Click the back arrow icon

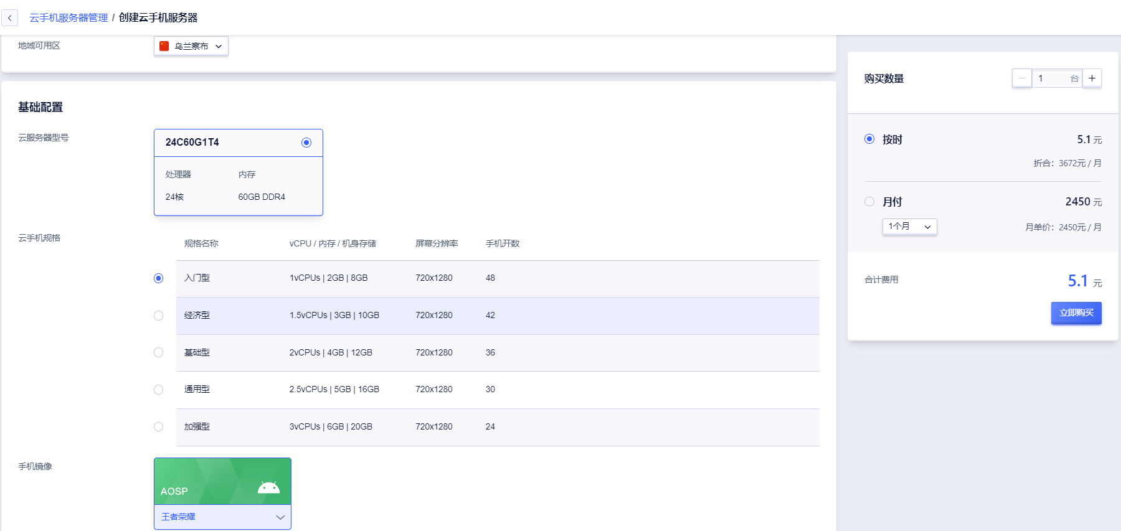[10, 18]
